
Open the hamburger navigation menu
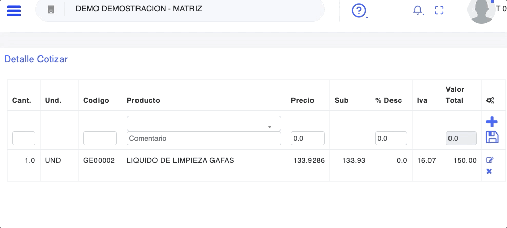[14, 10]
